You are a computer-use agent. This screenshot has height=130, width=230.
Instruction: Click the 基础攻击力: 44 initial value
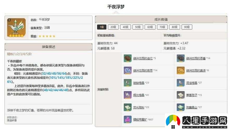107,43
